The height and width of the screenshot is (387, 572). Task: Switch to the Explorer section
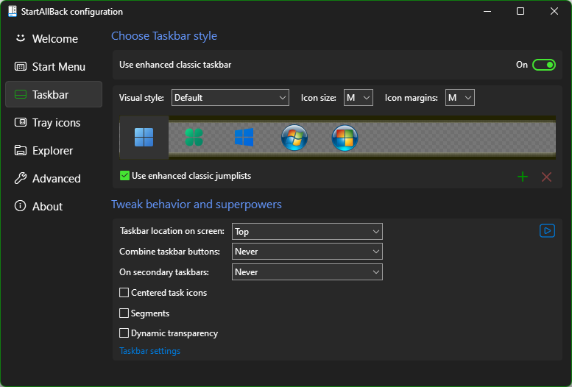click(54, 151)
